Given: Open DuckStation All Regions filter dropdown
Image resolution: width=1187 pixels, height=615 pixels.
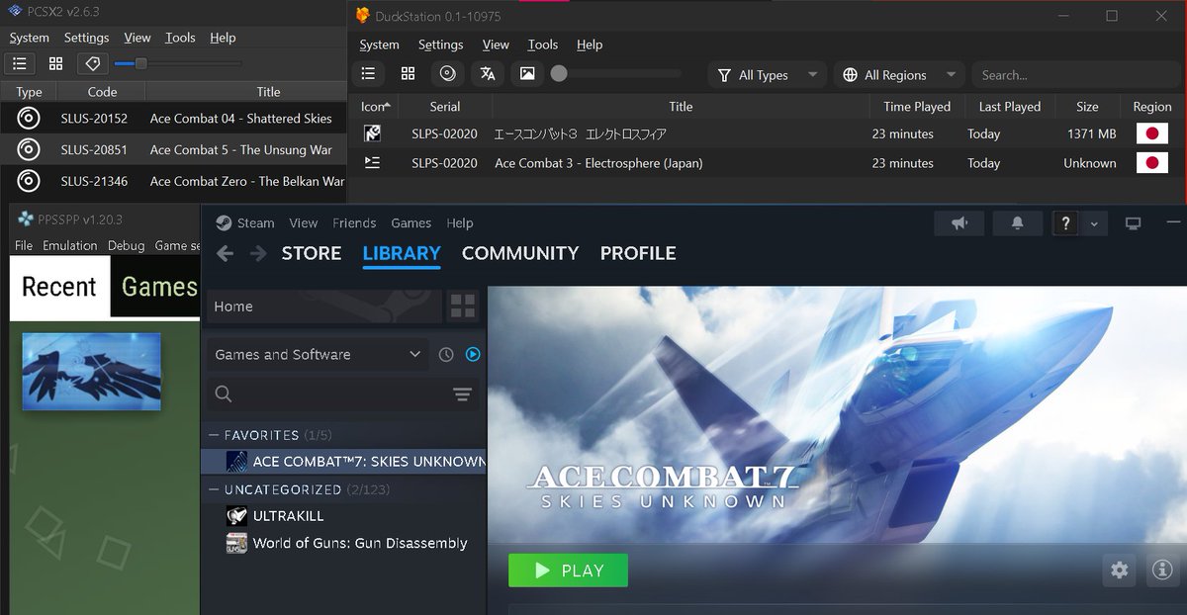Looking at the screenshot, I should [899, 75].
